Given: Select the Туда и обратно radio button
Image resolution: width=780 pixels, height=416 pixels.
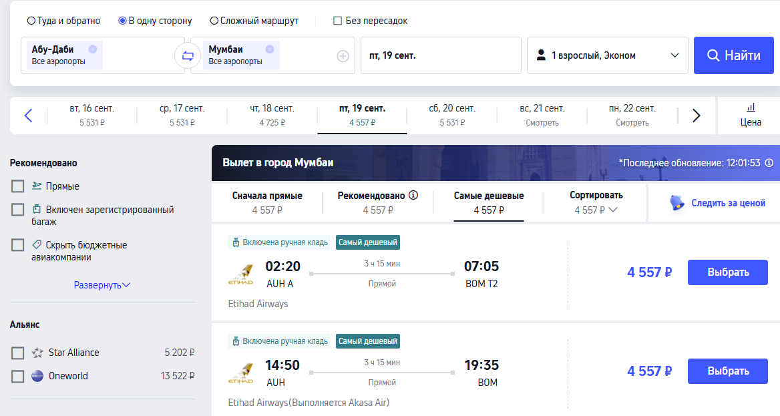Looking at the screenshot, I should (31, 21).
